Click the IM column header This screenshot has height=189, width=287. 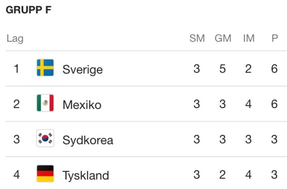[249, 38]
